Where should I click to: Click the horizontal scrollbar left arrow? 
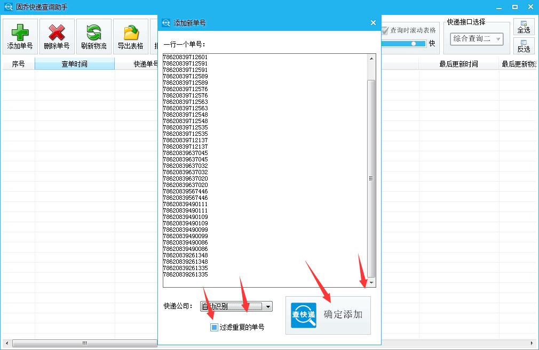[x=7, y=343]
